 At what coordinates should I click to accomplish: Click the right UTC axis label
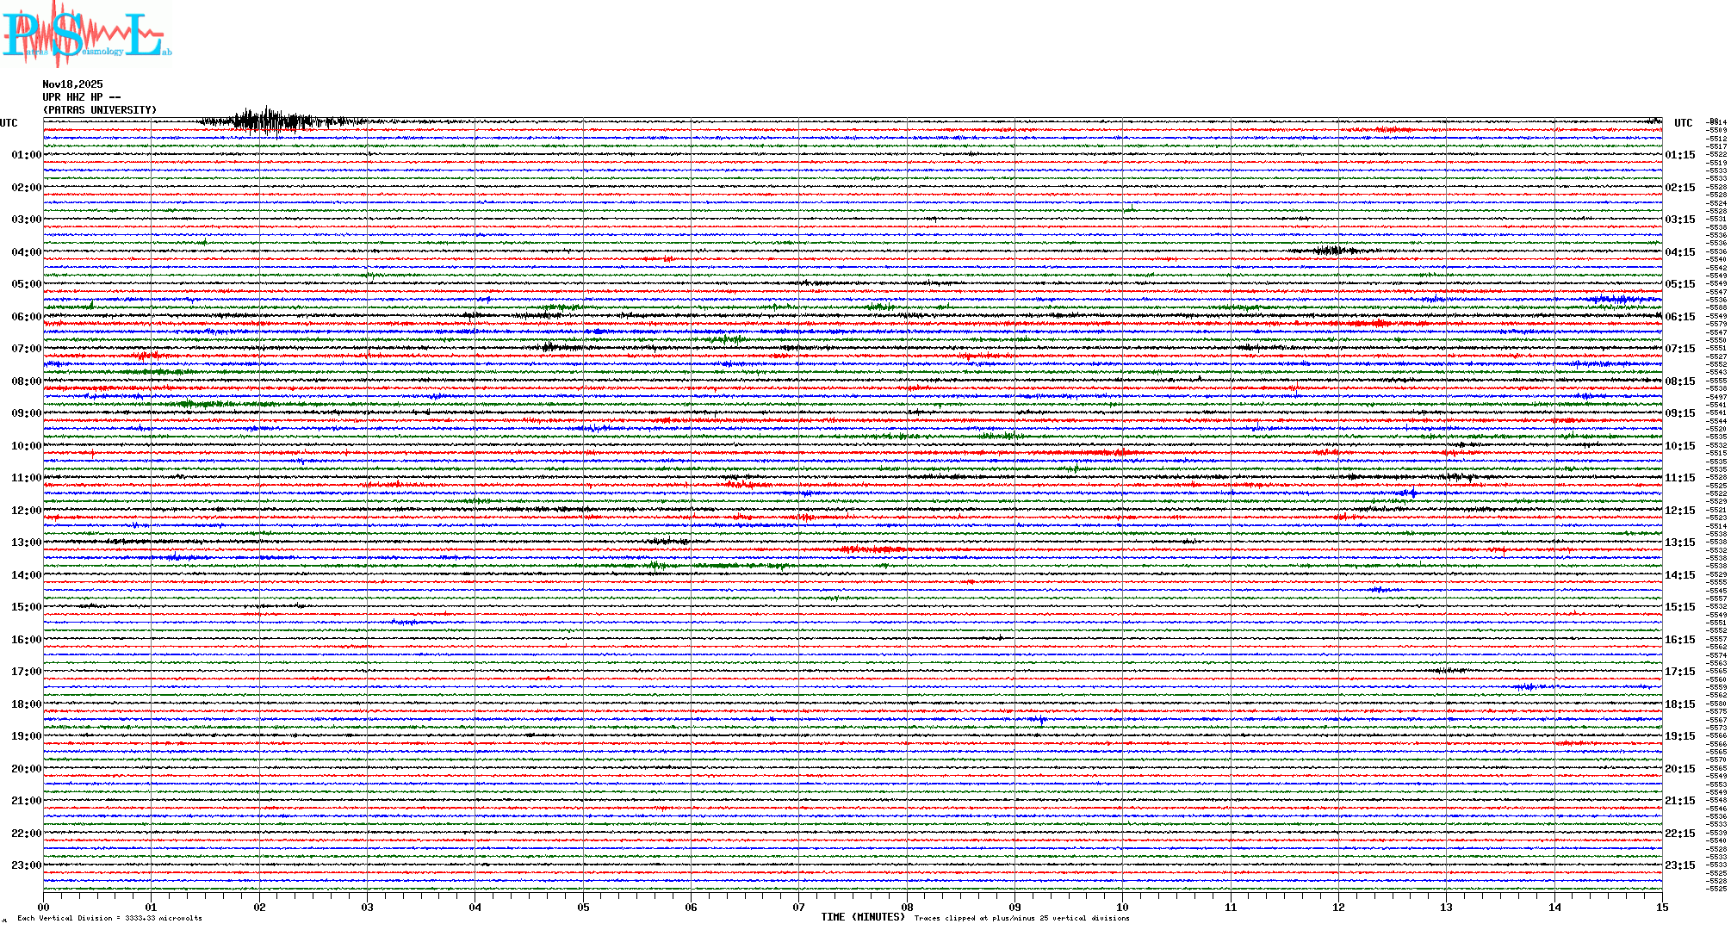click(x=1683, y=123)
